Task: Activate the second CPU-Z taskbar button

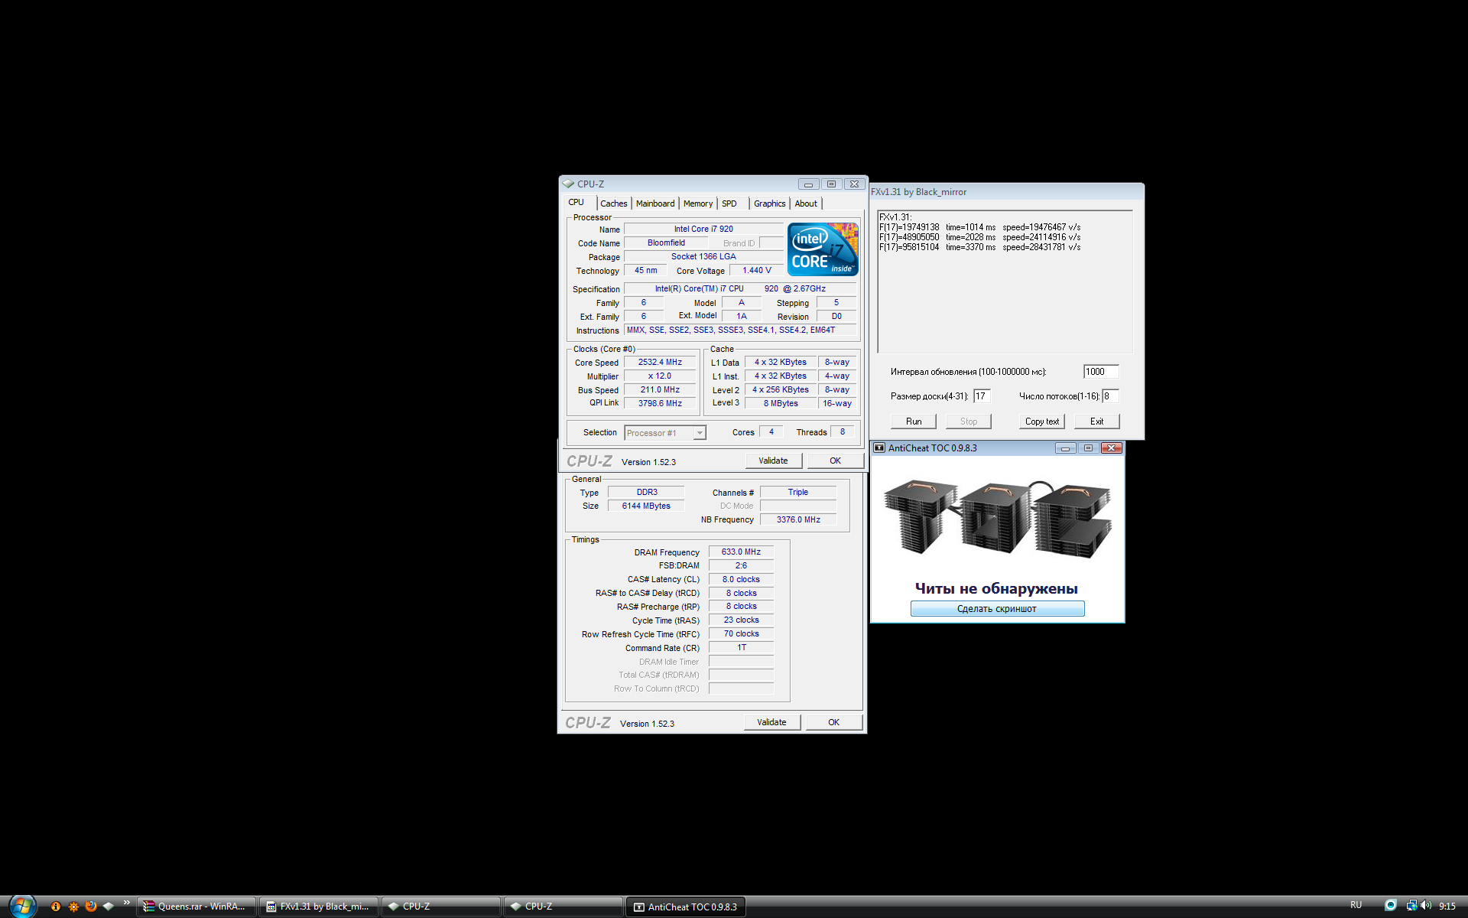Action: tap(563, 907)
